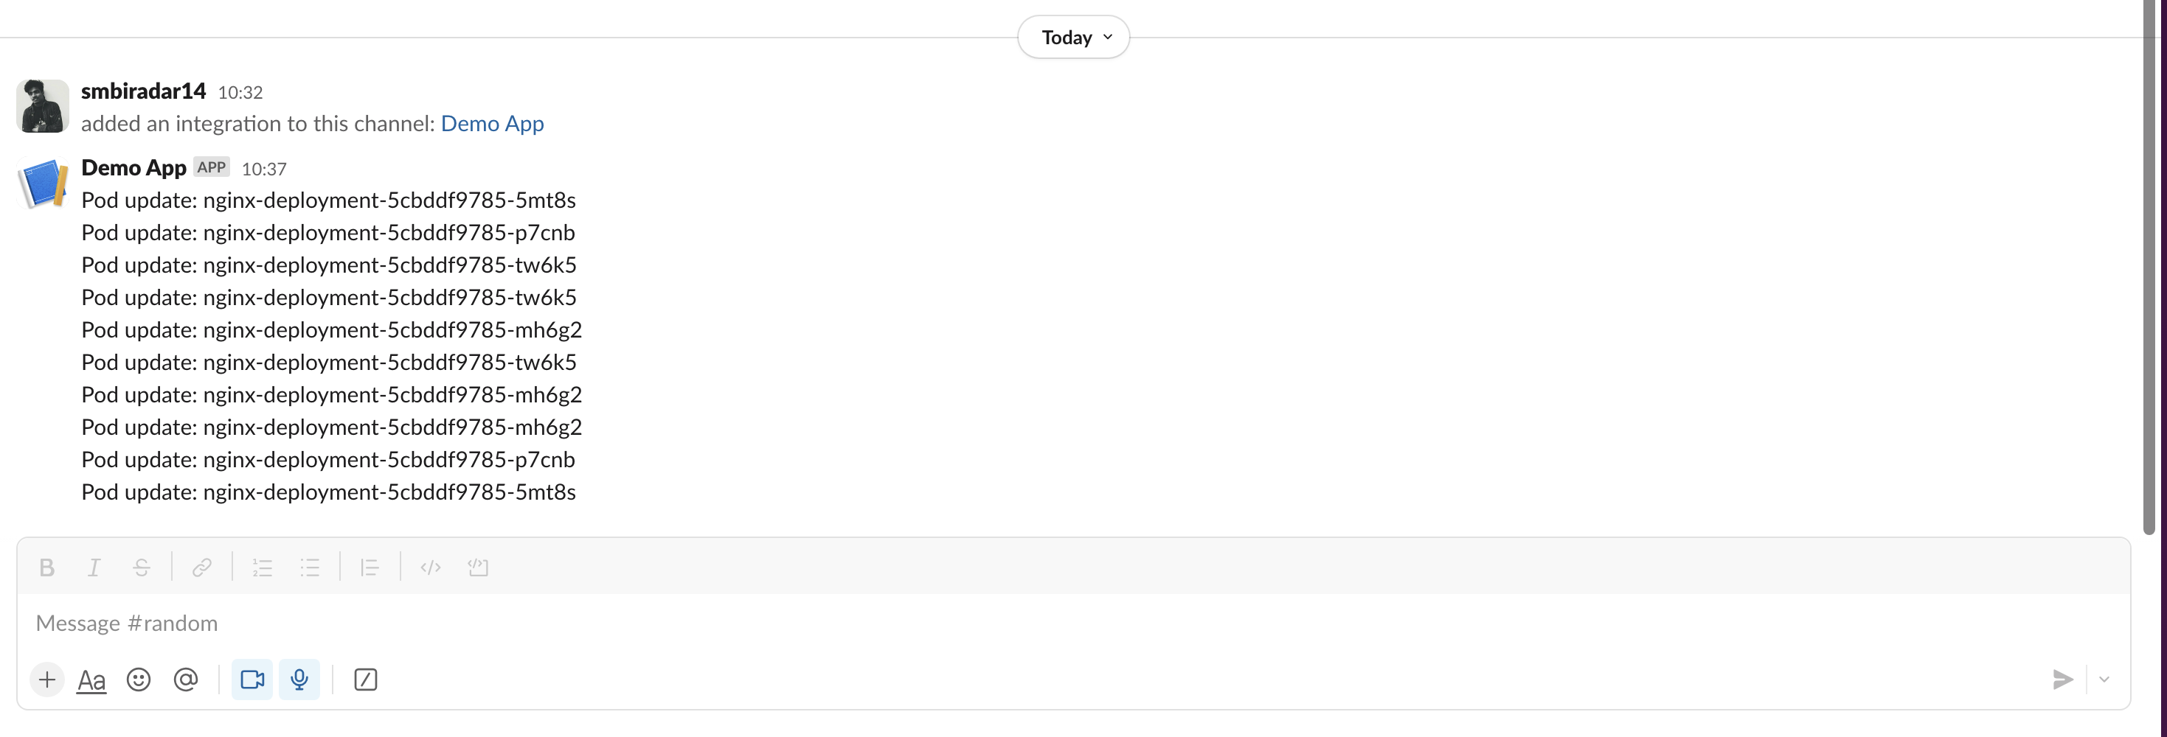Expand the Today date dropdown
The width and height of the screenshot is (2167, 737).
pos(1073,37)
